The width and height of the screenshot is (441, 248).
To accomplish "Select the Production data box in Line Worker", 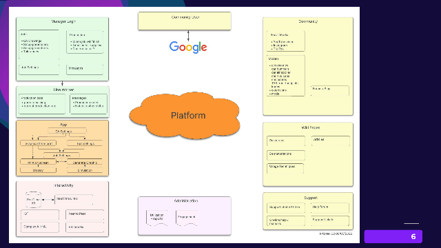I will 42,104.
